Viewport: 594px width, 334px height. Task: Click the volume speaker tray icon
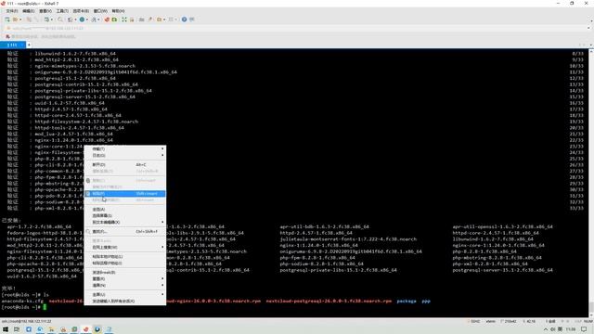pos(553,329)
